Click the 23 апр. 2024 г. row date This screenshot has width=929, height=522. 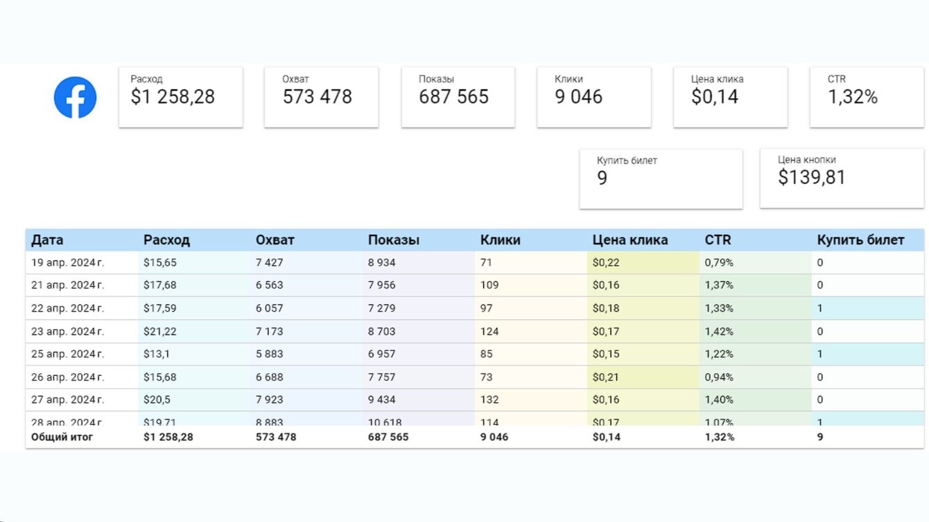tap(68, 332)
